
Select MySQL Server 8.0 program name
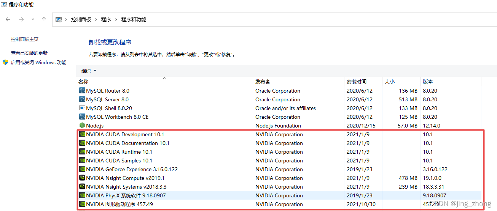point(107,99)
